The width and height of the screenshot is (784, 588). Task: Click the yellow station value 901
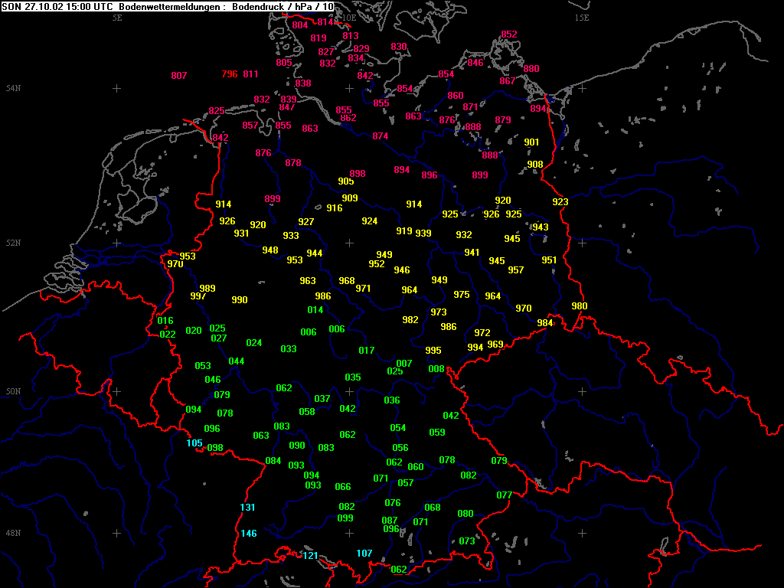531,142
